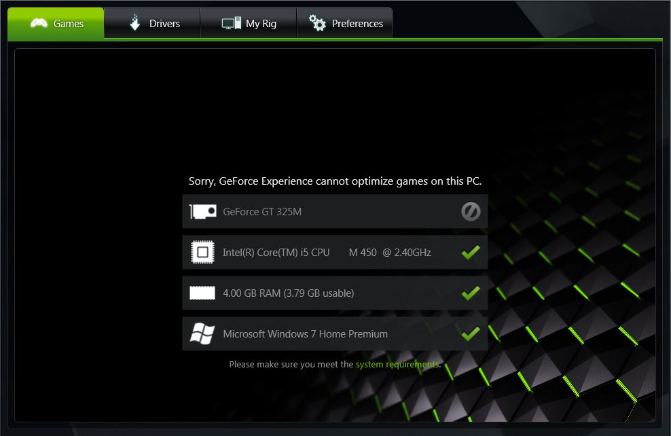Click the green checkmark on the RAM row
Screen dimensions: 671x436
[471, 293]
